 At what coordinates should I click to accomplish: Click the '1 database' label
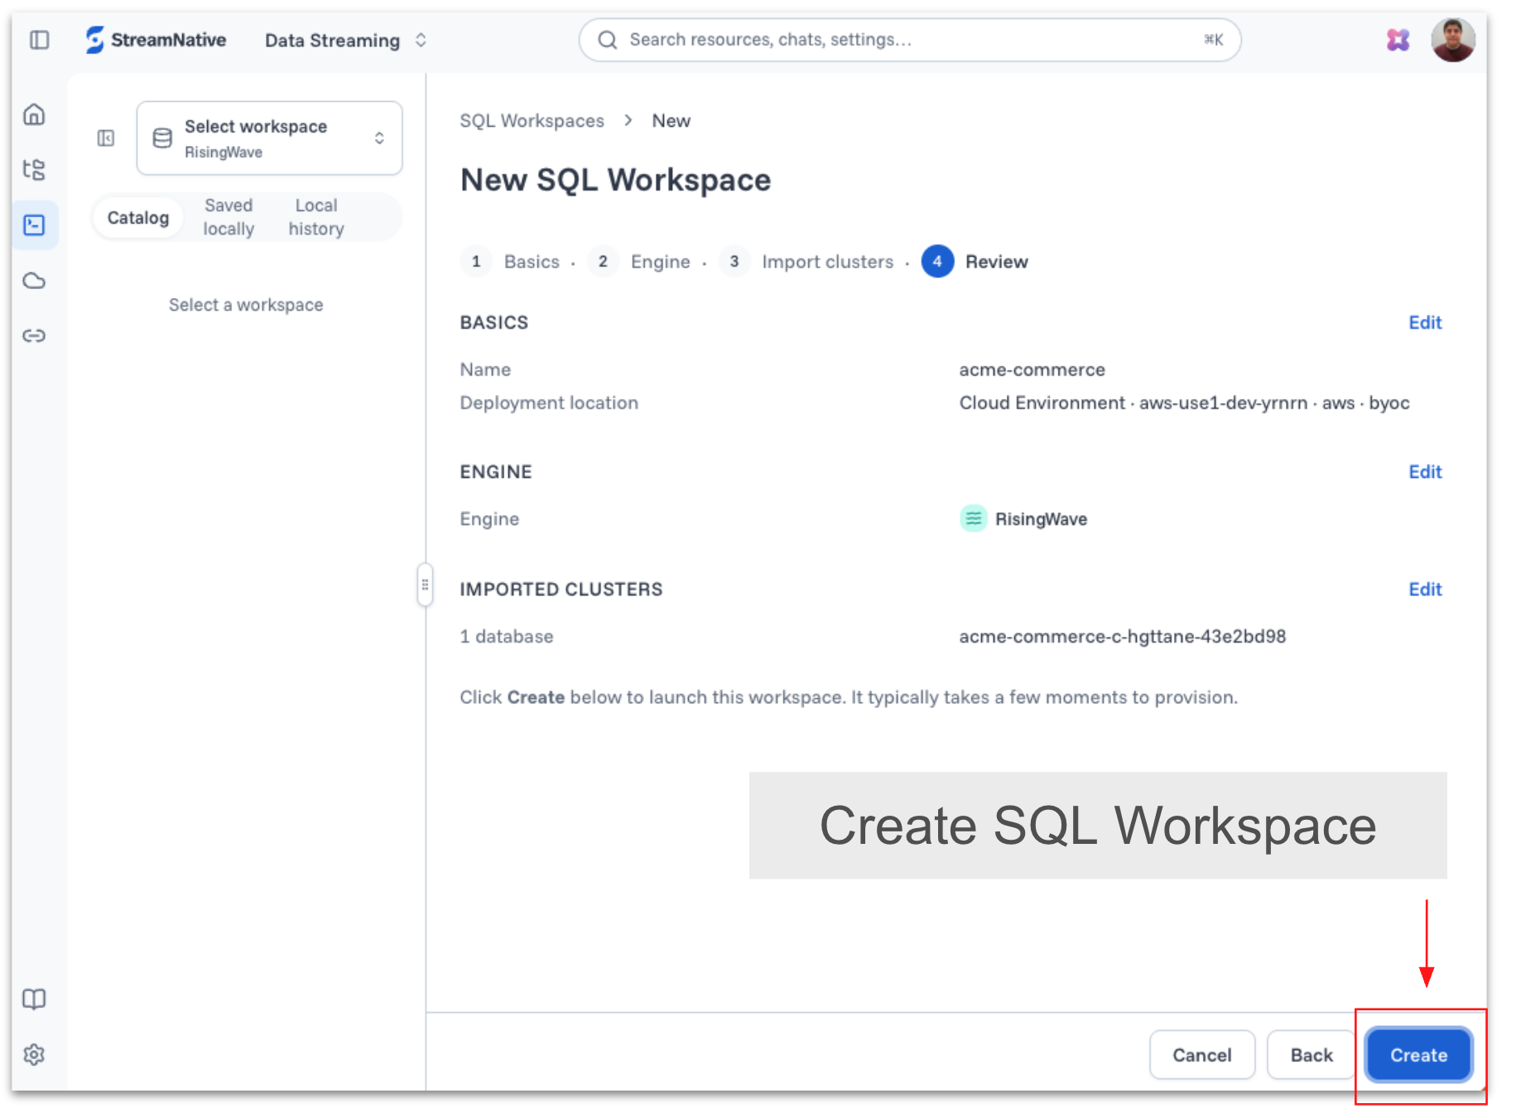pyautogui.click(x=507, y=637)
